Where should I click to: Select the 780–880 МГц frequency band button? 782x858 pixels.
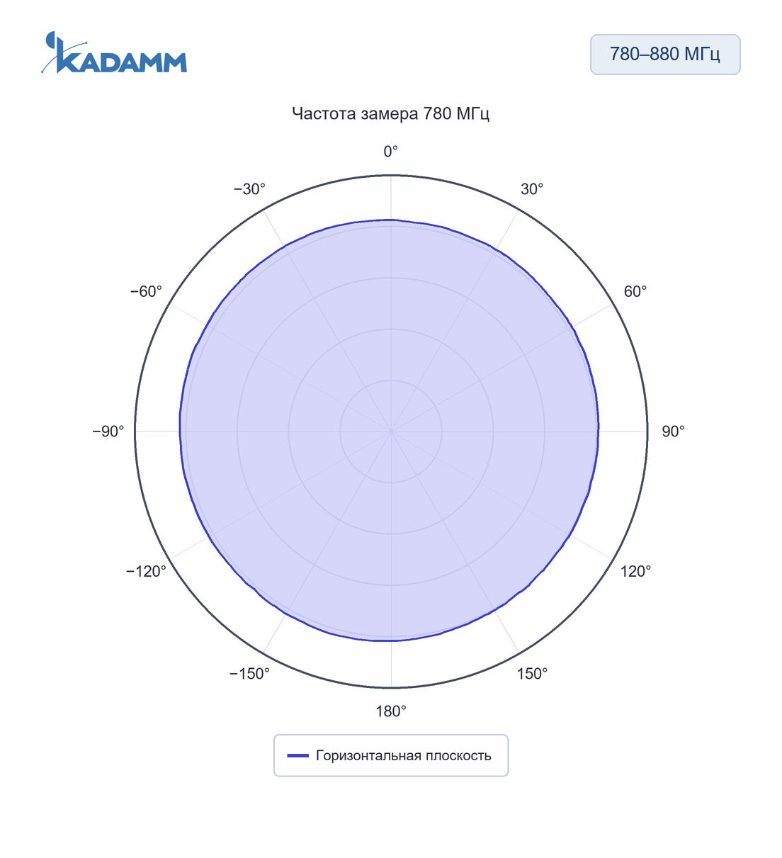point(665,55)
